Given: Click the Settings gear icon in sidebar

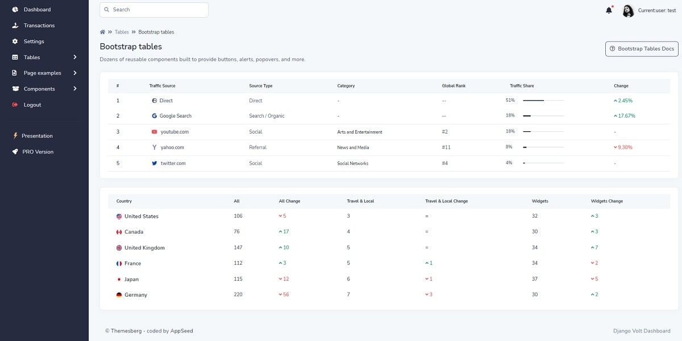Looking at the screenshot, I should click(x=15, y=41).
